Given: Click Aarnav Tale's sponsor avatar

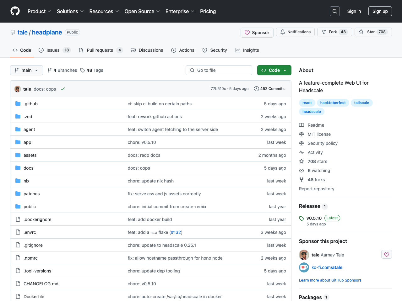Looking at the screenshot, I should 304,255.
